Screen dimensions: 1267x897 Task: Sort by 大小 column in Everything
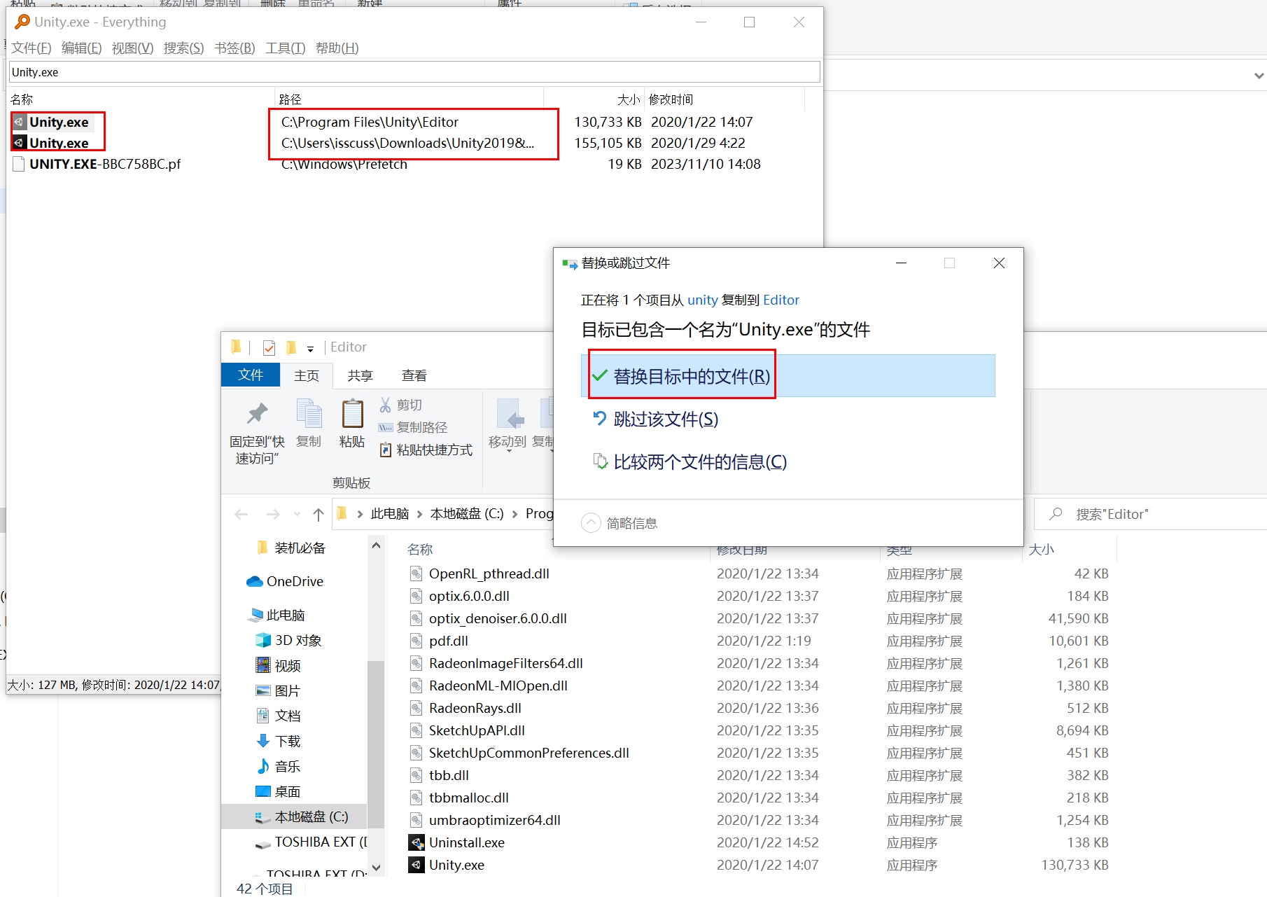[x=628, y=99]
